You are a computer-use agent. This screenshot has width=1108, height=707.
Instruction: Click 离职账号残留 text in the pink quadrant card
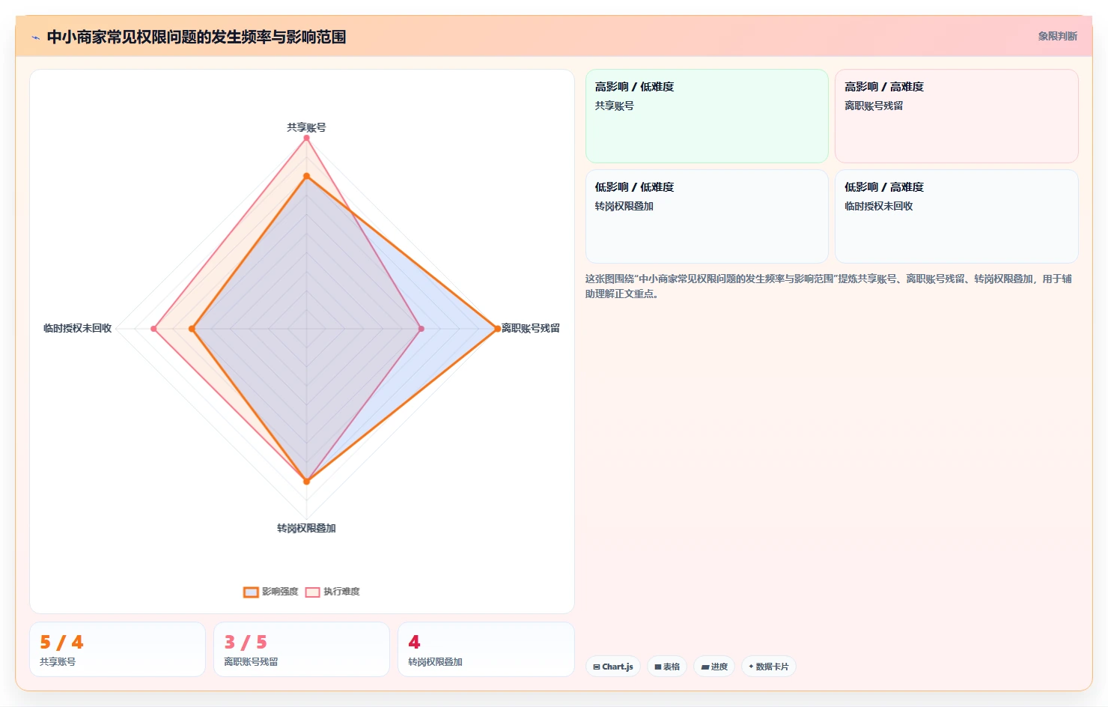874,106
